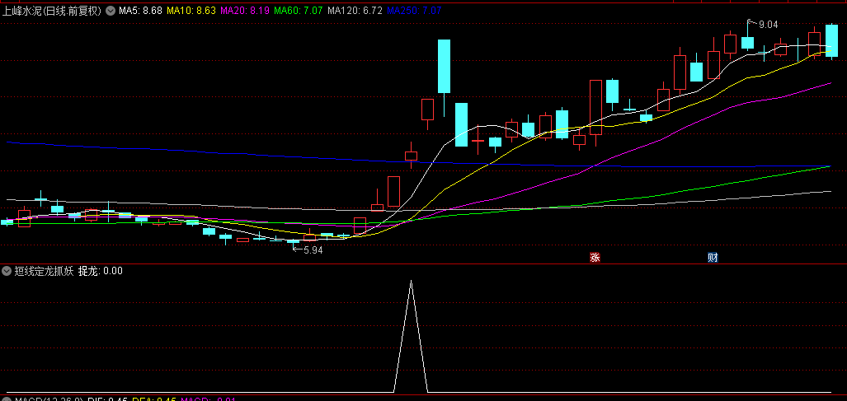Click the last cyan candlestick at right edge
The height and width of the screenshot is (401, 847).
pyautogui.click(x=831, y=41)
